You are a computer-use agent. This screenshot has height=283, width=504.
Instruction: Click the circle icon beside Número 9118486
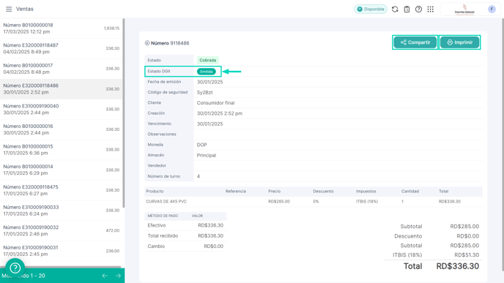point(147,43)
